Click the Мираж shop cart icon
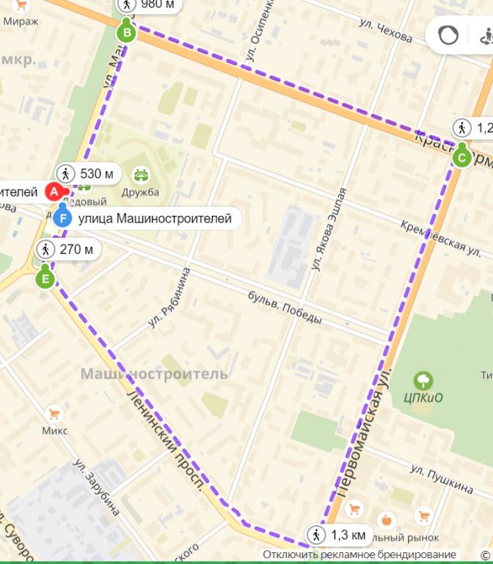 pos(22,5)
